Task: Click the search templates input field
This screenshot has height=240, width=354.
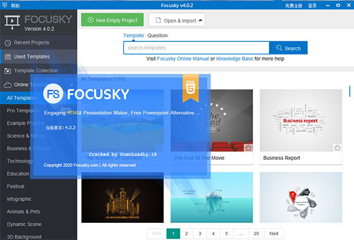Action: tap(196, 48)
